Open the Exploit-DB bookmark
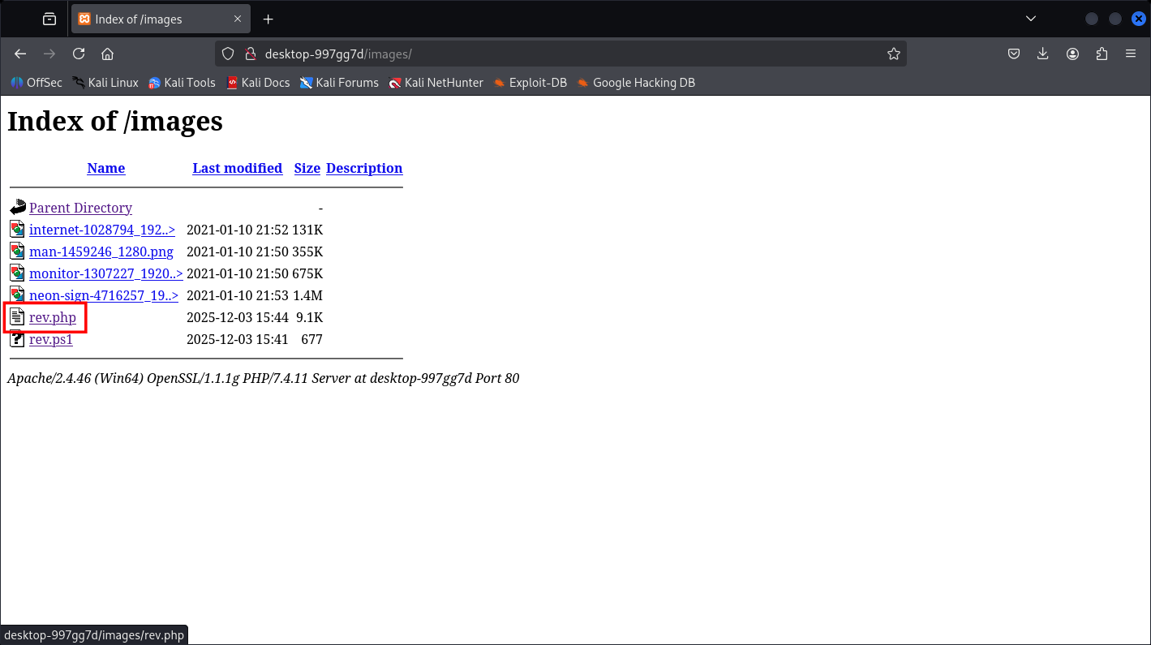This screenshot has width=1151, height=645. click(537, 83)
